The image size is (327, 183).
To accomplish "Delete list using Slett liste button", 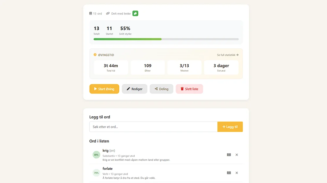I will (x=189, y=89).
